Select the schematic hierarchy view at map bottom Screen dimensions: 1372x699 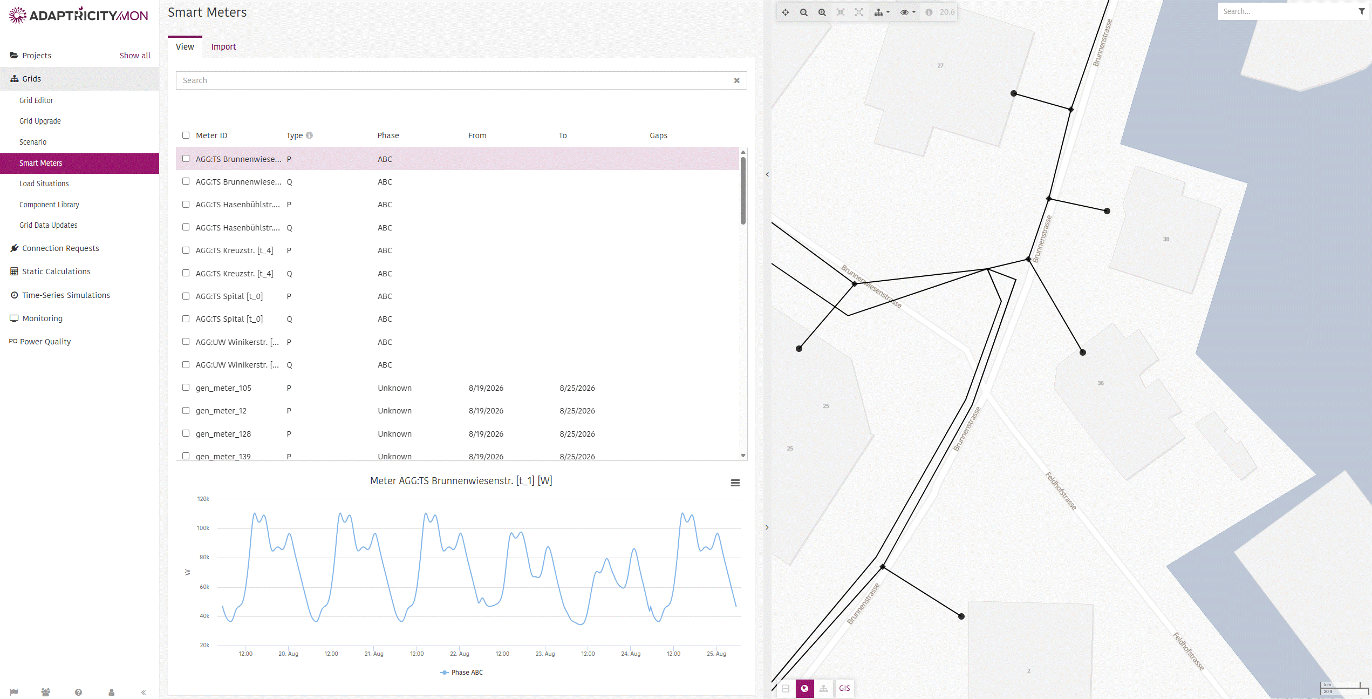pyautogui.click(x=823, y=688)
